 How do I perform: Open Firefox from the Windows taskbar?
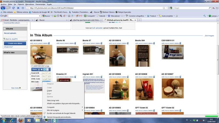click(x=21, y=120)
